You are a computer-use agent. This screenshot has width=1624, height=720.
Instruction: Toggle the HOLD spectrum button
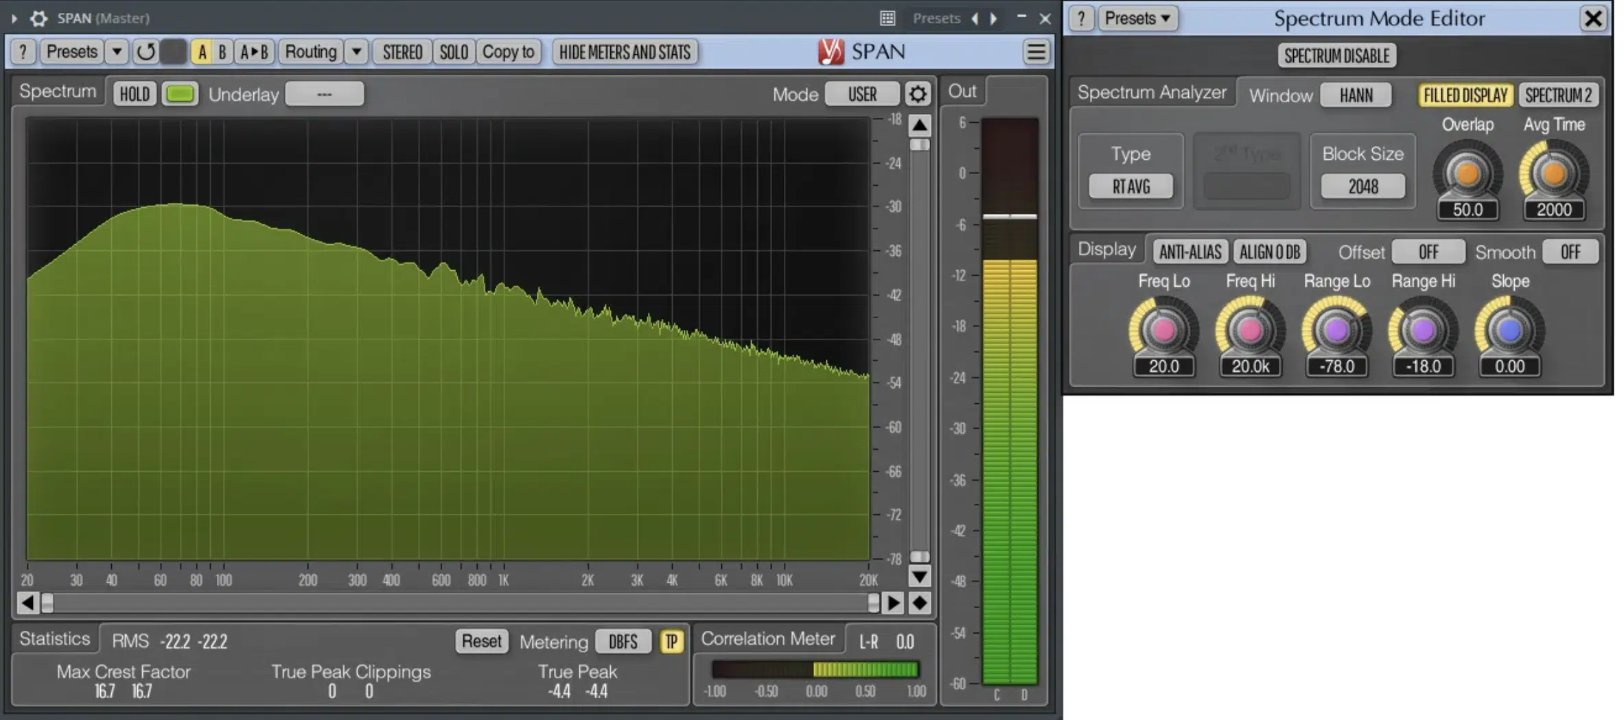135,94
